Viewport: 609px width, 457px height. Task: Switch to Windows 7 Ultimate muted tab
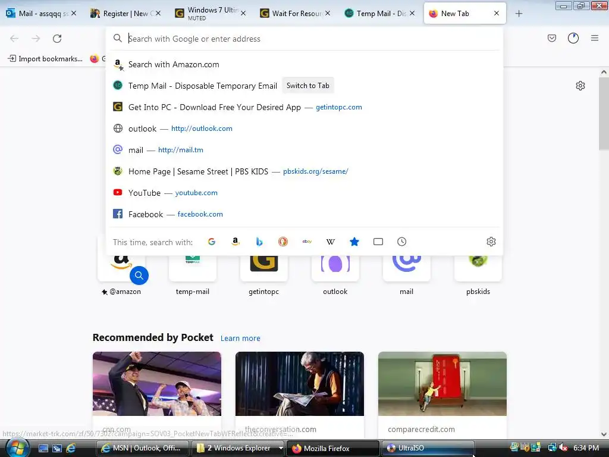[210, 14]
